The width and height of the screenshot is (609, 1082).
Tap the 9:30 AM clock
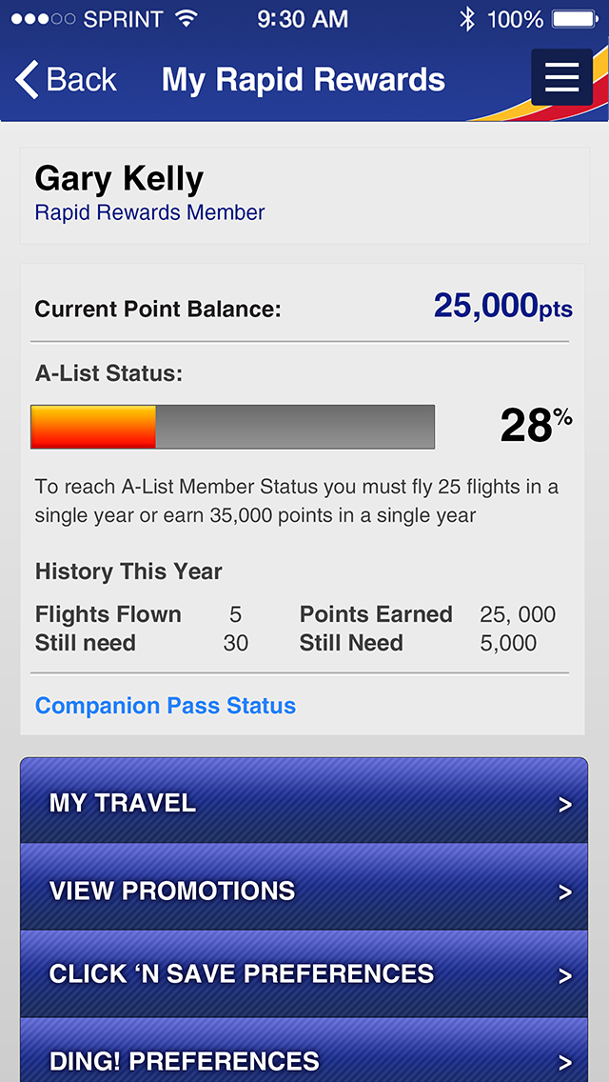(x=303, y=18)
